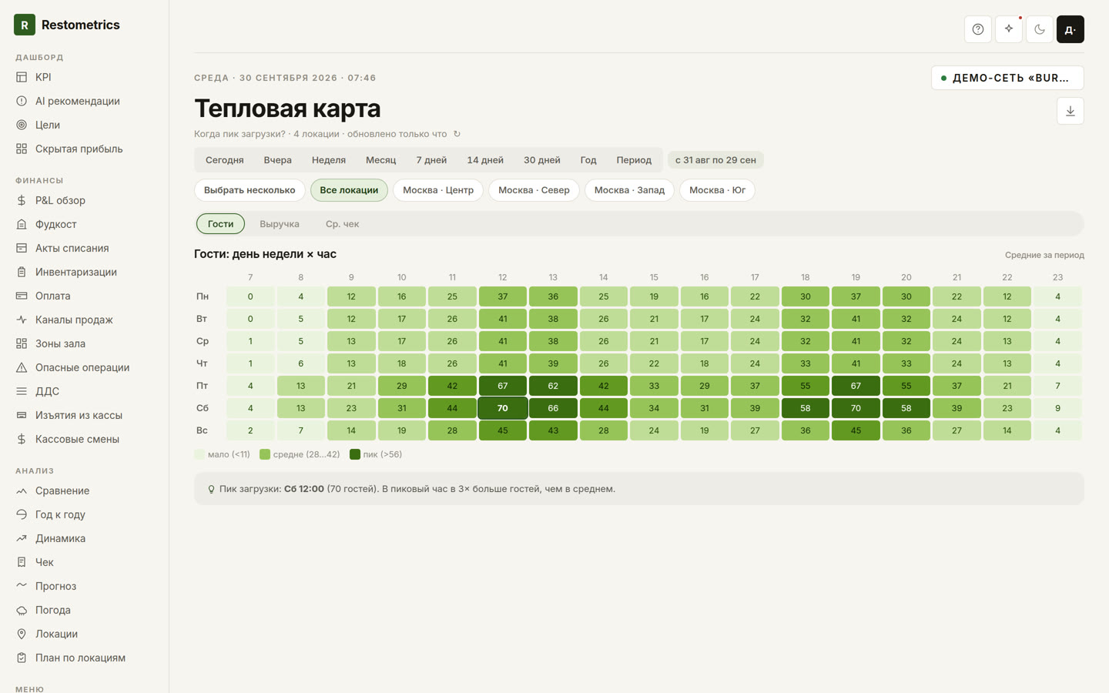Click the ДДС lines icon
1109x693 pixels.
coord(22,391)
